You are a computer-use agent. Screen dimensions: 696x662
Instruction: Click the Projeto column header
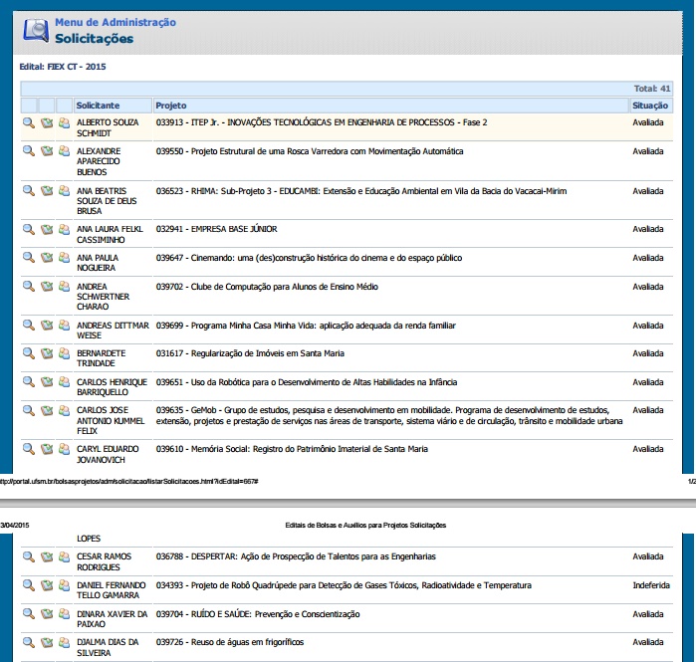[x=171, y=106]
